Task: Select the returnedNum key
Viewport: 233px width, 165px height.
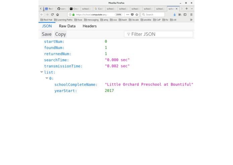Action: 58,54
